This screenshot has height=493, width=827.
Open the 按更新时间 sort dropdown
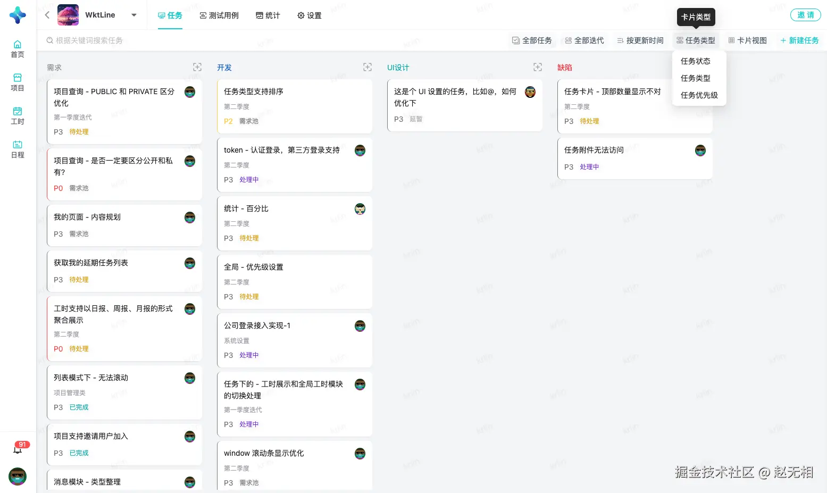(x=640, y=40)
